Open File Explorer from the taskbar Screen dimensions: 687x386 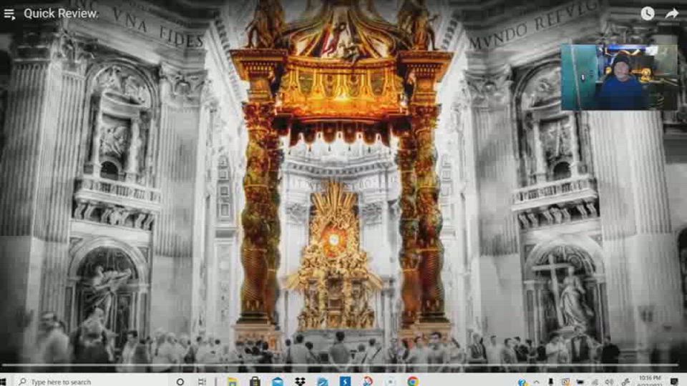pyautogui.click(x=232, y=381)
